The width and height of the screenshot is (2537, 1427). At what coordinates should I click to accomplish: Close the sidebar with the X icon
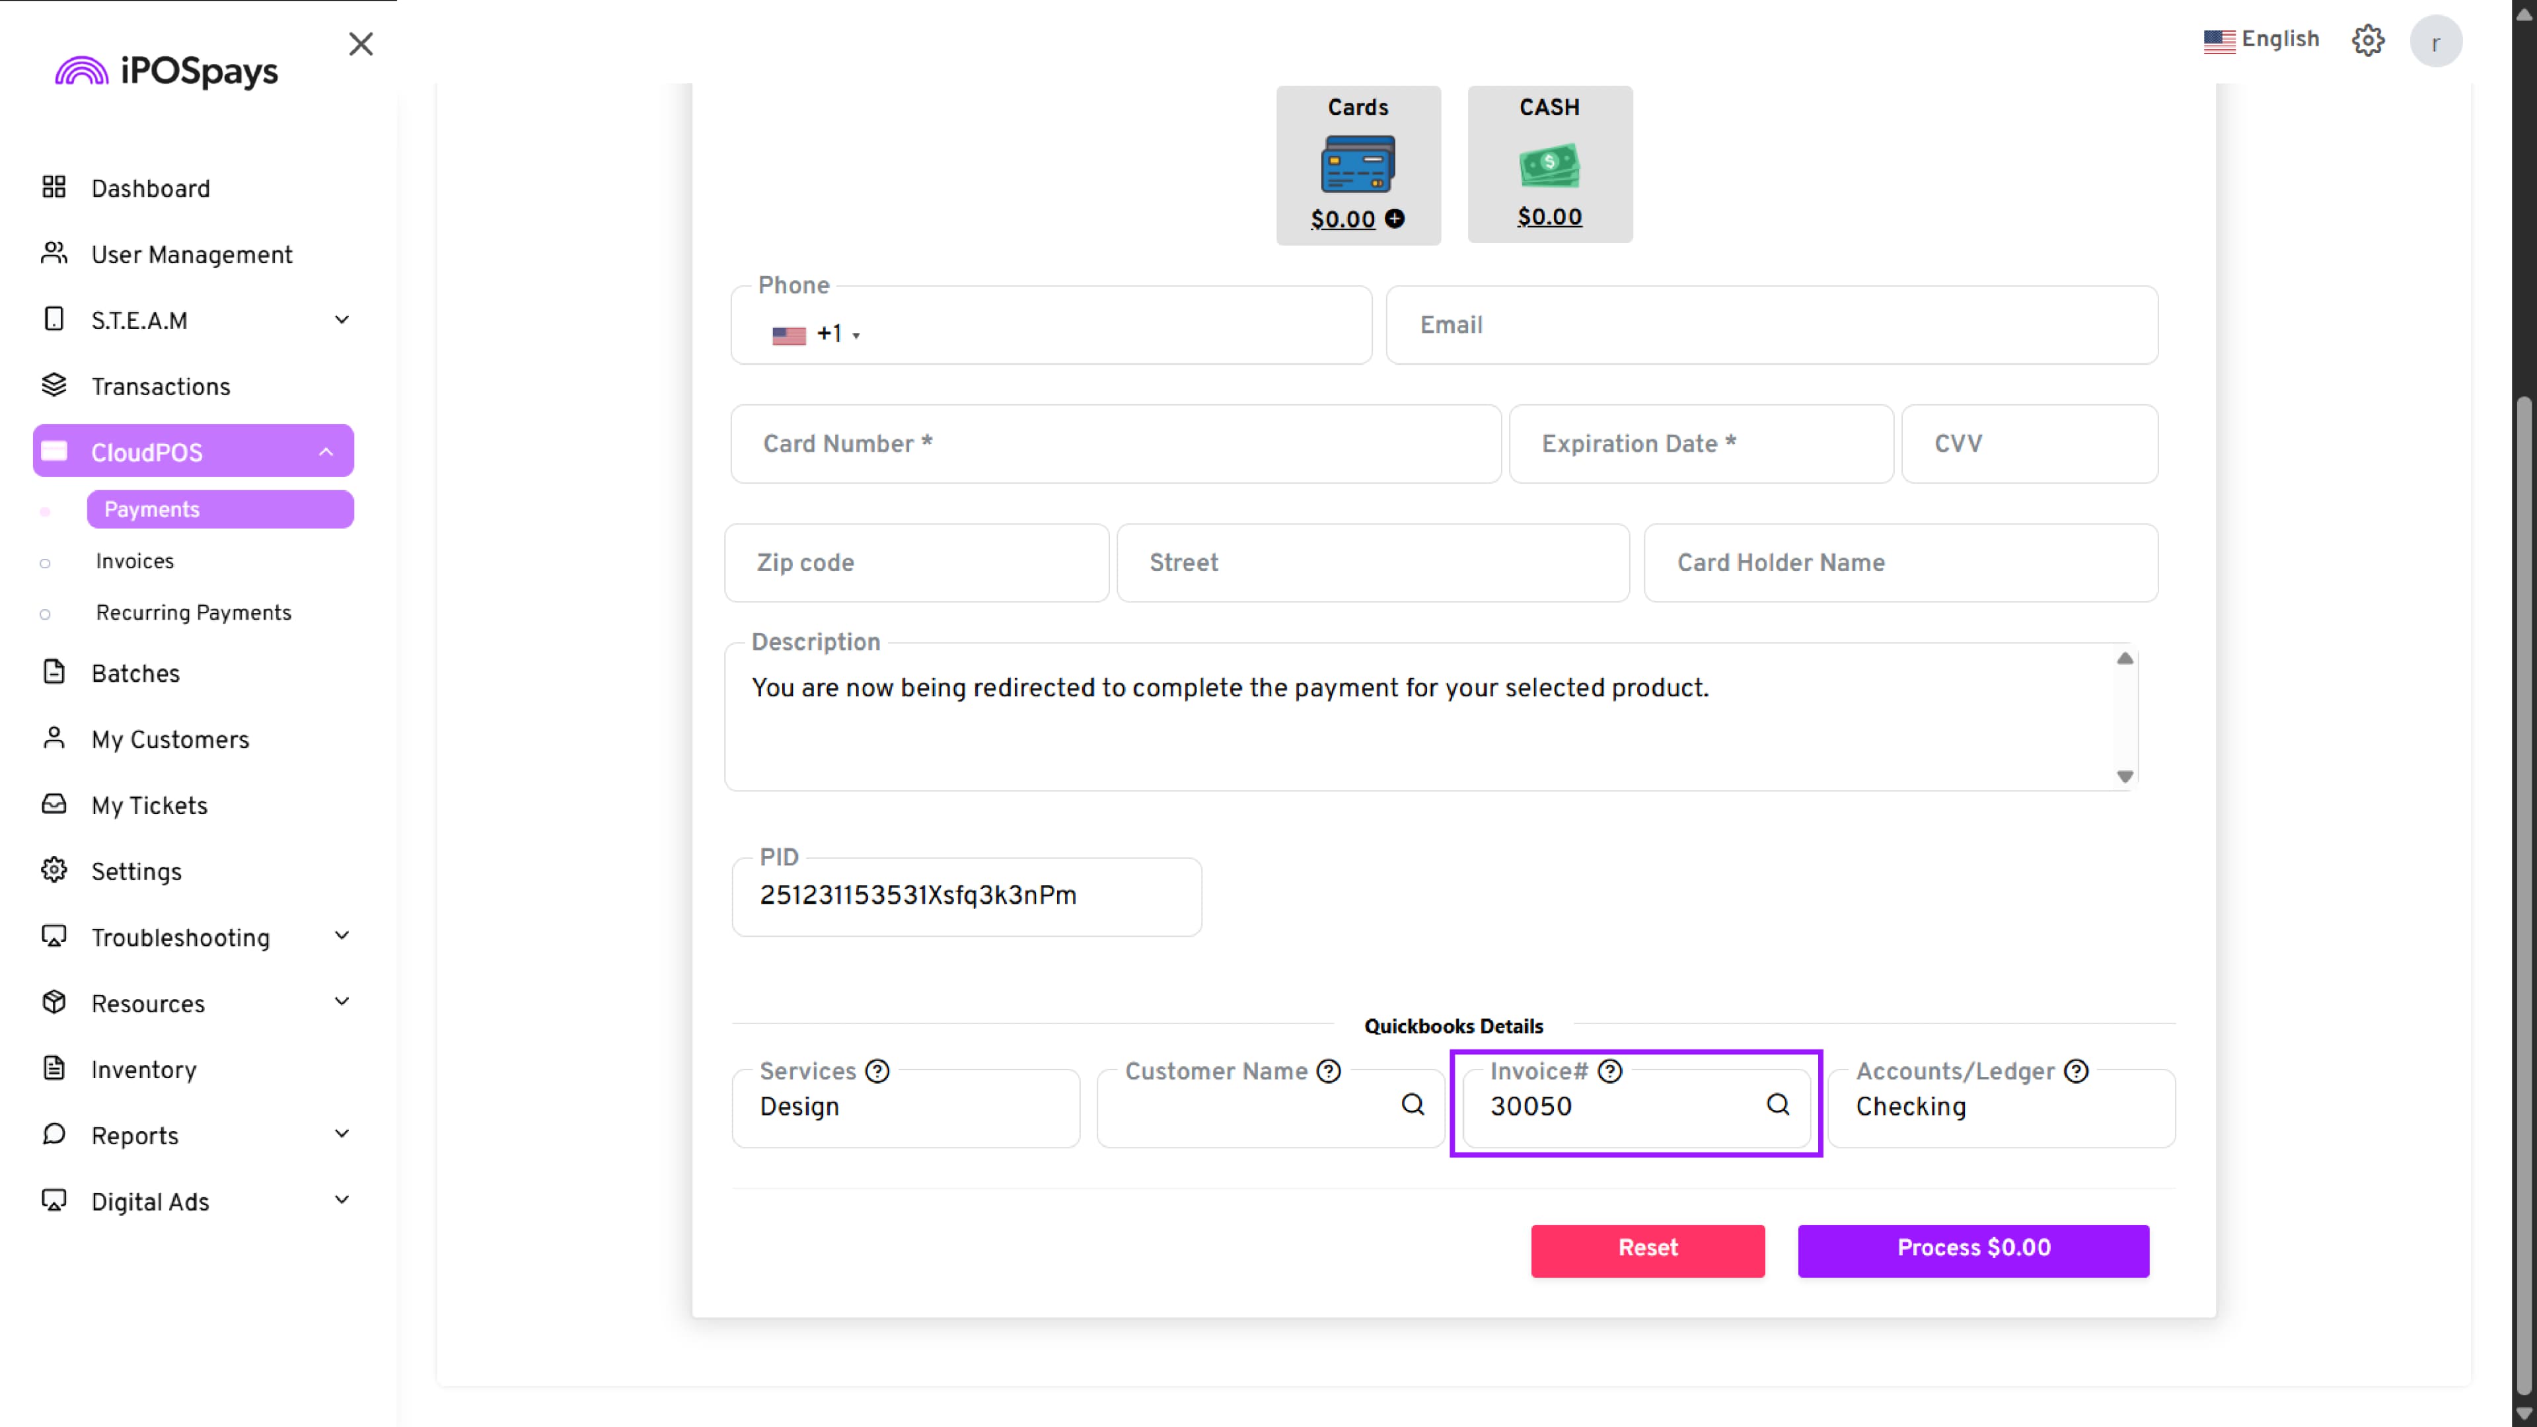(361, 44)
